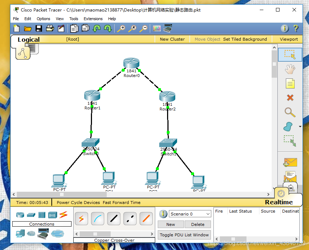Switch to the Logical workspace tab
The width and height of the screenshot is (309, 250).
tap(29, 40)
